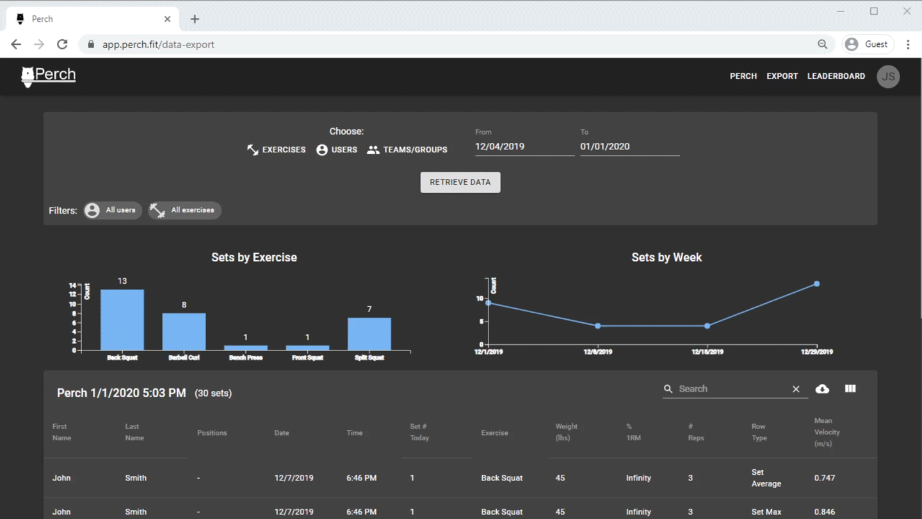922x519 pixels.
Task: Choose EXERCISES filter
Action: pos(277,149)
